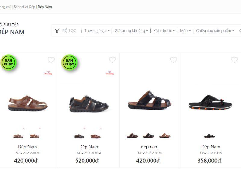This screenshot has height=181, width=241.
Task: Toggle wishlist heart on ASA.A0019 sandal
Action: point(112,60)
